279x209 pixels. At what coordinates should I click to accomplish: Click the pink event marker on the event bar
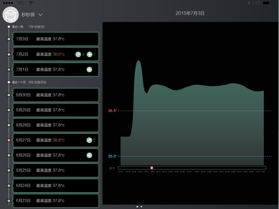click(x=152, y=168)
